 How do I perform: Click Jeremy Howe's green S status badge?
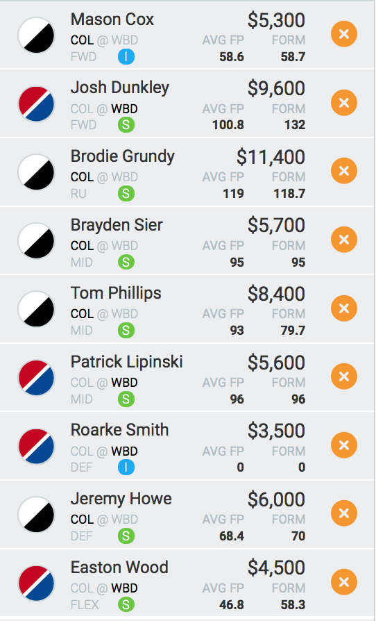pos(126,536)
